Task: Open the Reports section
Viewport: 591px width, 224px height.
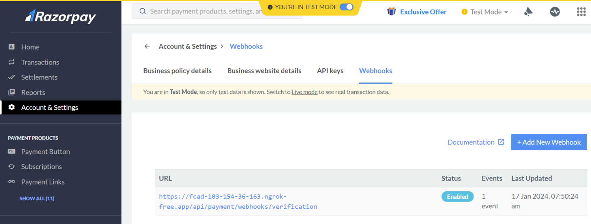Action: point(33,92)
